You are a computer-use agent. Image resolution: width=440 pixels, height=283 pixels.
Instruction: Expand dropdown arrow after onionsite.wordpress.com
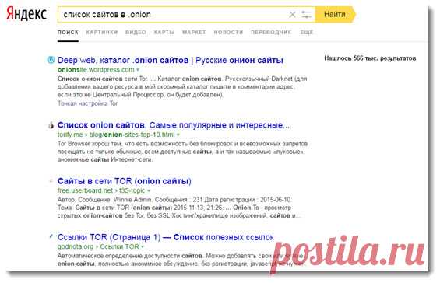point(138,70)
